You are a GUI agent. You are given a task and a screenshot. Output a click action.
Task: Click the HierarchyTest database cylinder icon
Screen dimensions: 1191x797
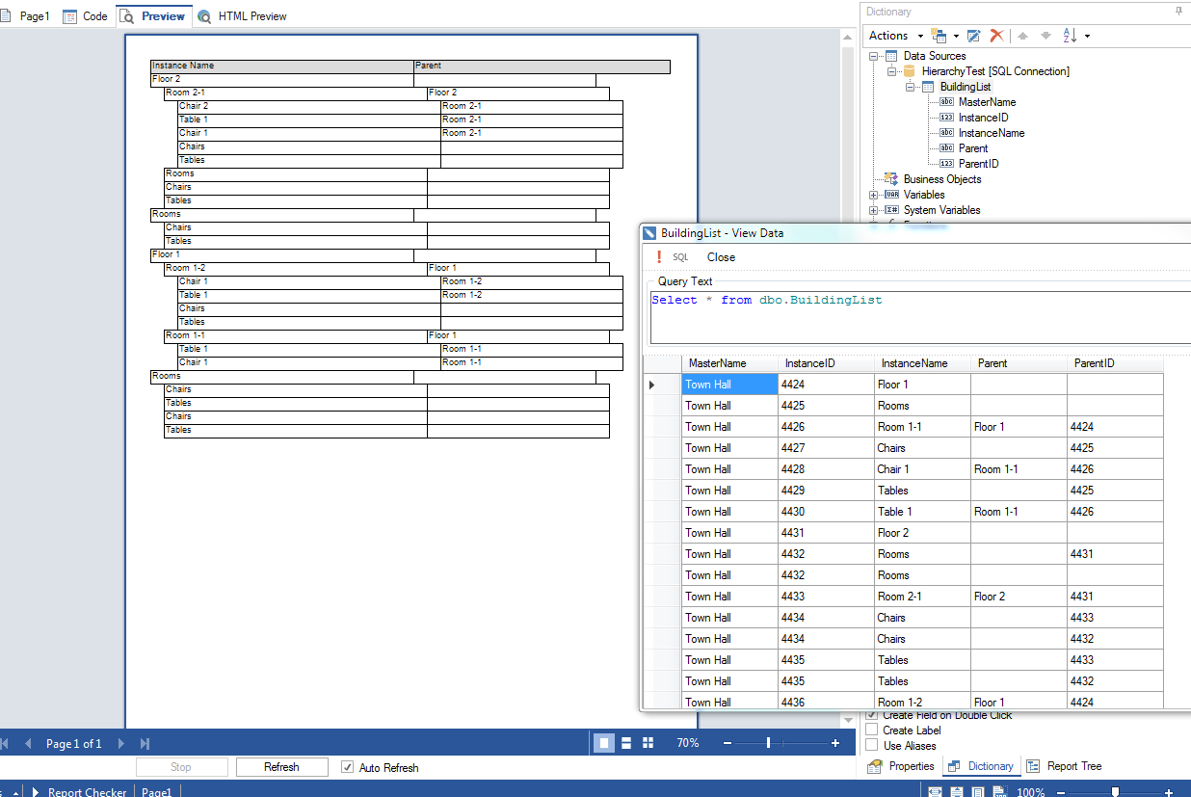(x=909, y=71)
